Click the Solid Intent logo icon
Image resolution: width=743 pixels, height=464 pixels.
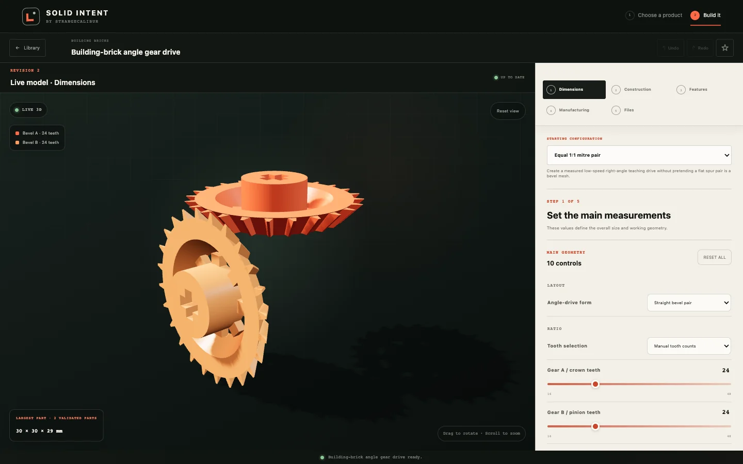click(x=31, y=16)
